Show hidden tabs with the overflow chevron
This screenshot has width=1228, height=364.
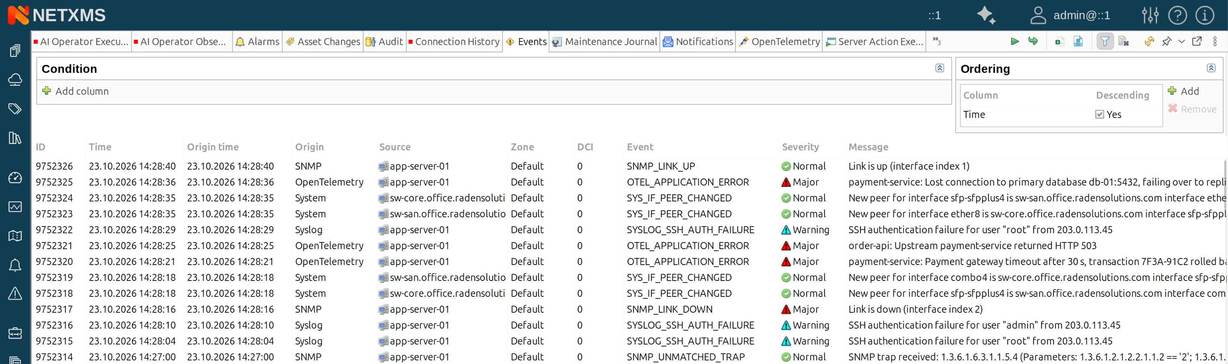click(937, 41)
